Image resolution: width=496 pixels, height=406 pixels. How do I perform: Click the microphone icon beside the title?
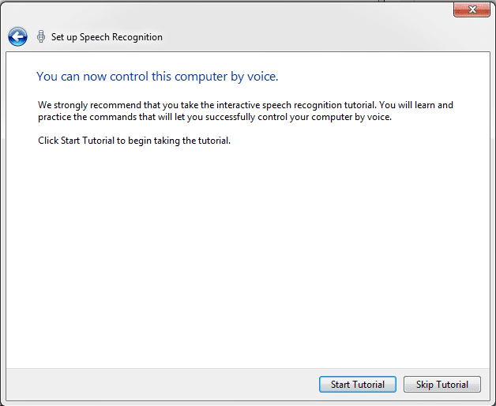point(41,36)
